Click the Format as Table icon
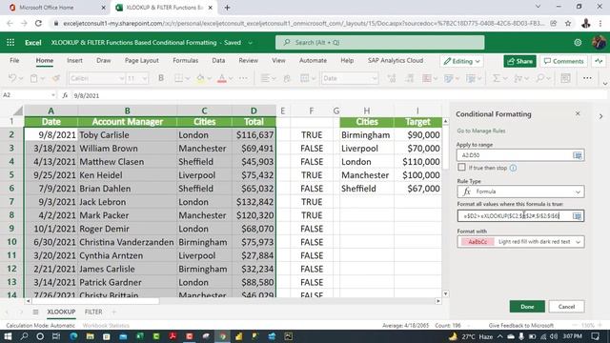Screen dimensions: 610x343 449,78
